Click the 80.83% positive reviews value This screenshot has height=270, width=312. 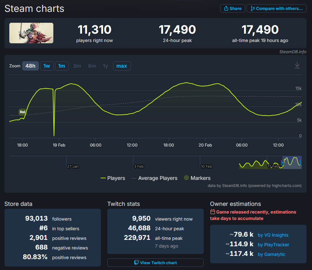point(35,257)
